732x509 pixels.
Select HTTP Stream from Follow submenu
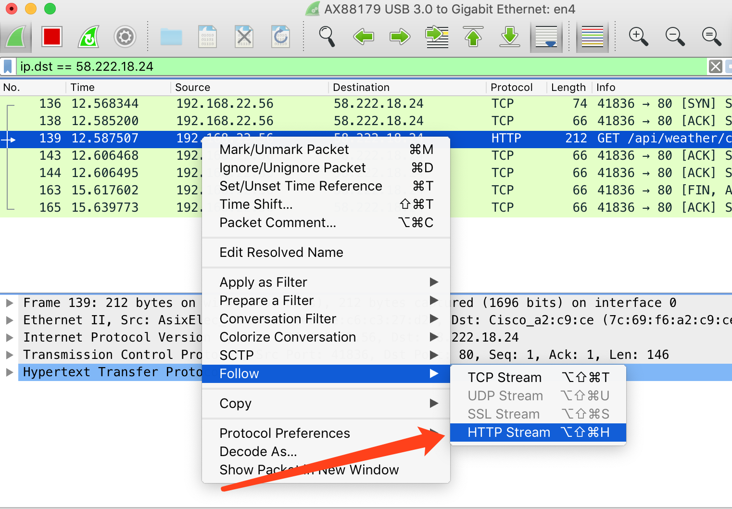click(x=538, y=432)
